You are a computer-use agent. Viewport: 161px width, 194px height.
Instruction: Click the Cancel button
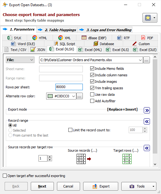click(x=68, y=186)
